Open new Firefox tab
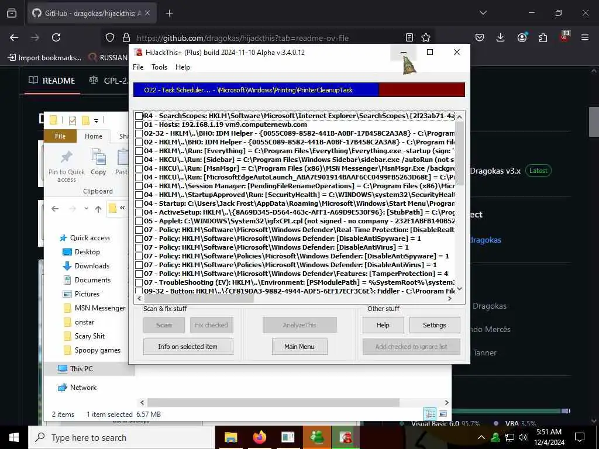 [x=169, y=13]
